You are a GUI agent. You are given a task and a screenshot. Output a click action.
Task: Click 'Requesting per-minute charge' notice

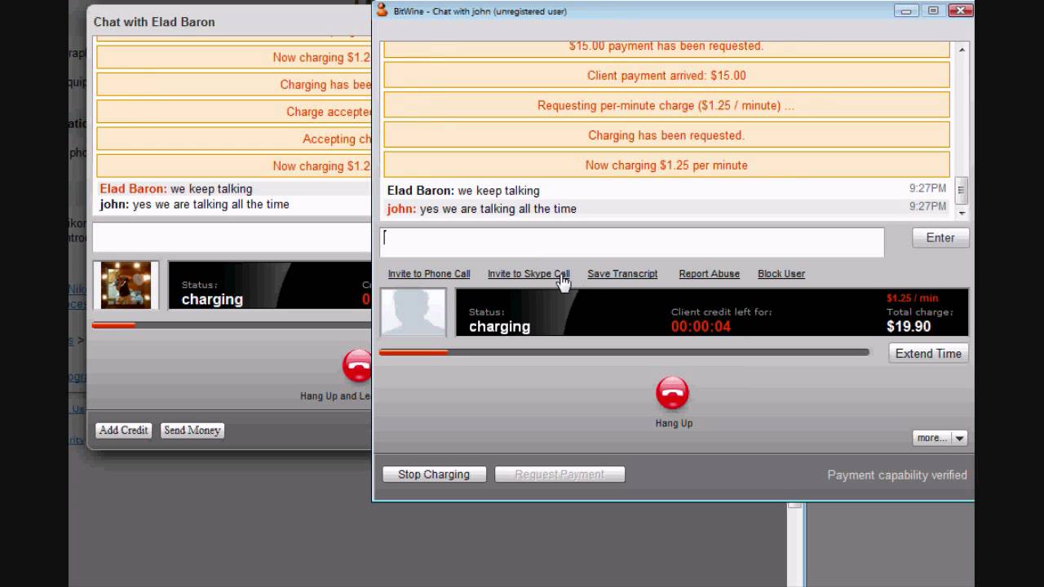click(666, 106)
